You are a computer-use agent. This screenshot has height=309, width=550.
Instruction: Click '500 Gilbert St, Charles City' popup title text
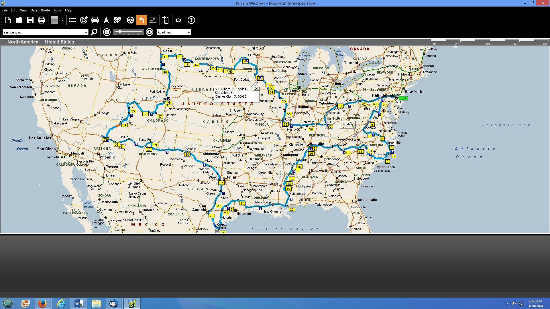click(x=234, y=89)
